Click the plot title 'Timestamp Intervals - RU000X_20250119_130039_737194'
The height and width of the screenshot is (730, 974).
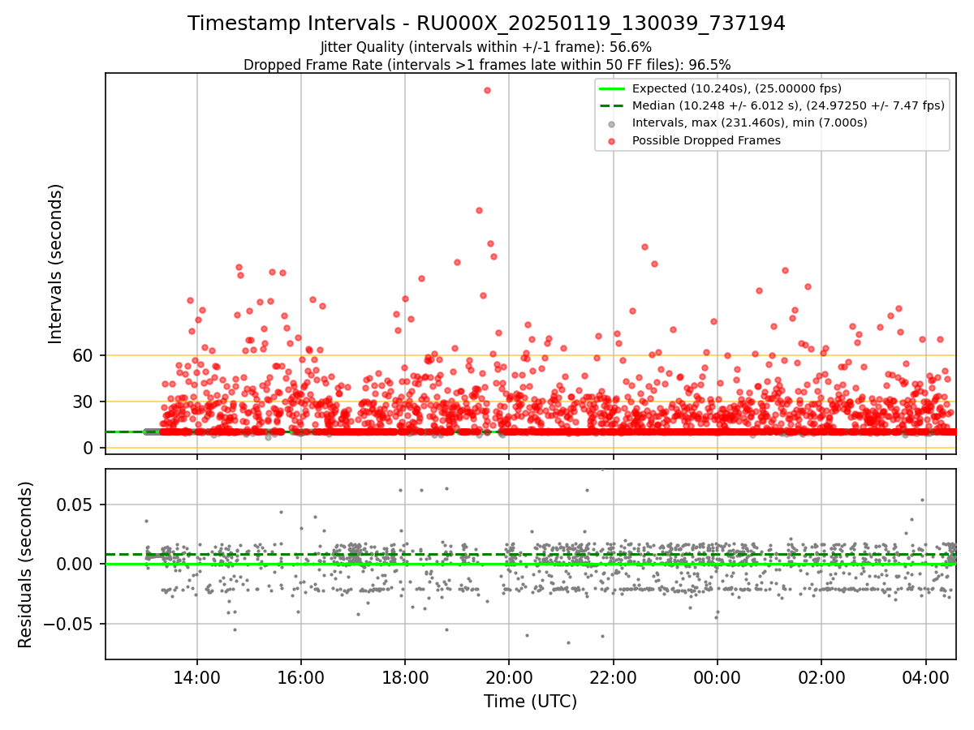(x=486, y=24)
